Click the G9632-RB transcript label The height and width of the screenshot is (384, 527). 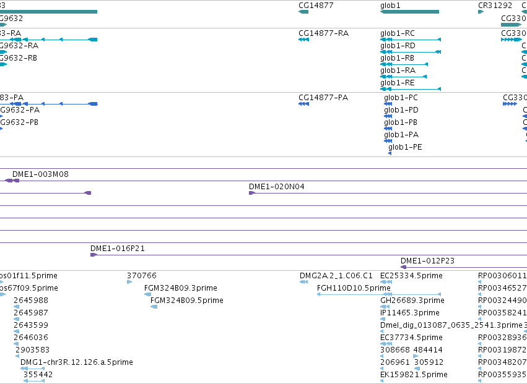(x=19, y=58)
